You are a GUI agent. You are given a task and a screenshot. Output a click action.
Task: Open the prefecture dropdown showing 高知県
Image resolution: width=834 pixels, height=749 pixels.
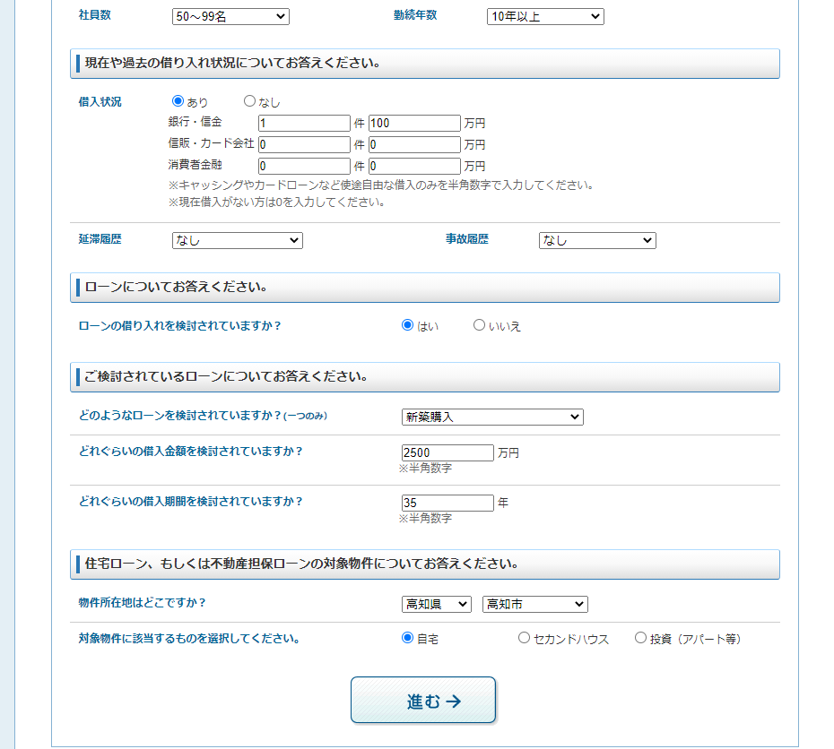point(436,604)
